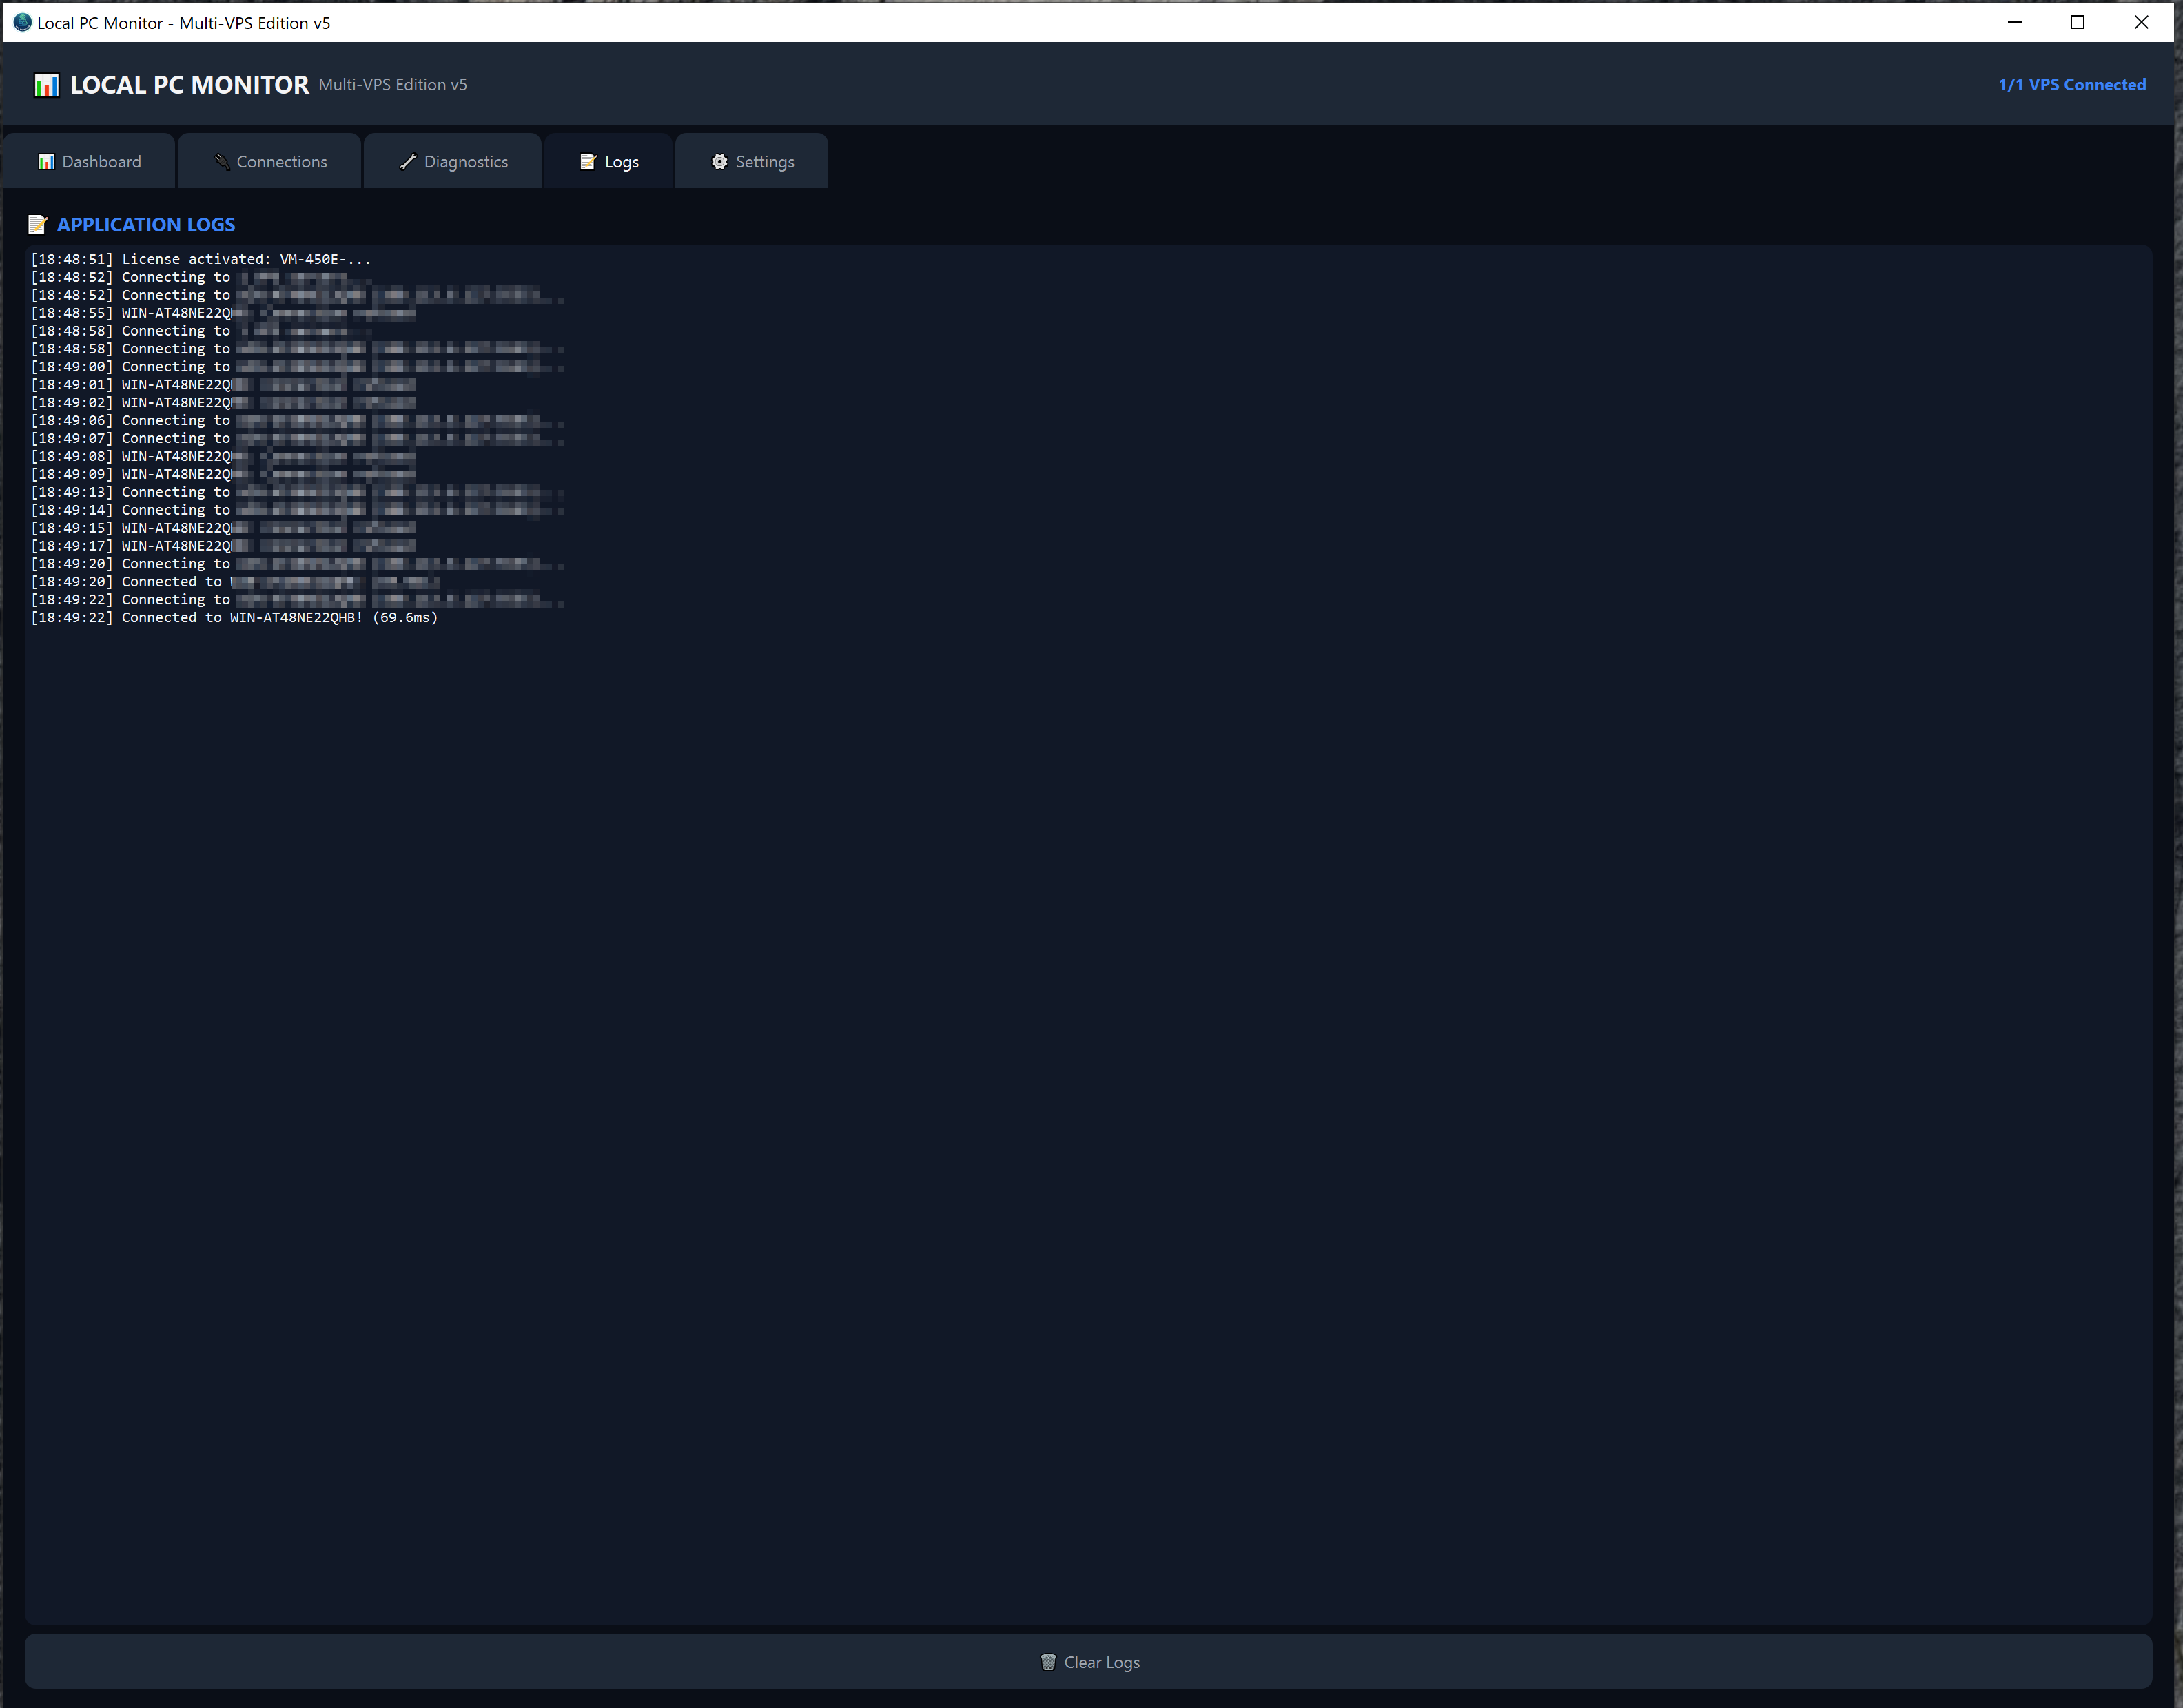Image resolution: width=2183 pixels, height=1708 pixels.
Task: Click the License activated log entry
Action: (x=200, y=260)
